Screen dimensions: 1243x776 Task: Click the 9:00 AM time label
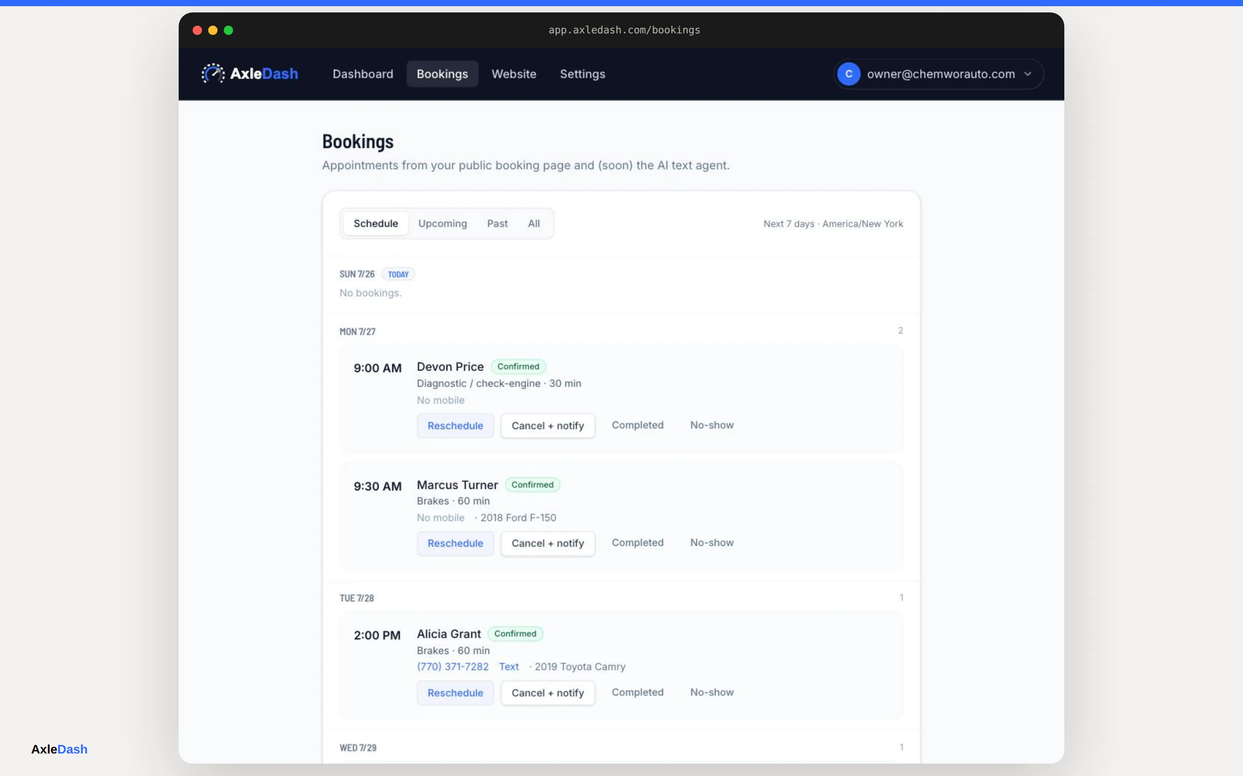pos(378,368)
